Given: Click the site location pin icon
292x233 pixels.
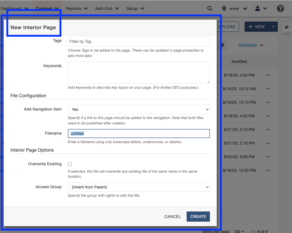Looking at the screenshot, I should coord(224,9).
